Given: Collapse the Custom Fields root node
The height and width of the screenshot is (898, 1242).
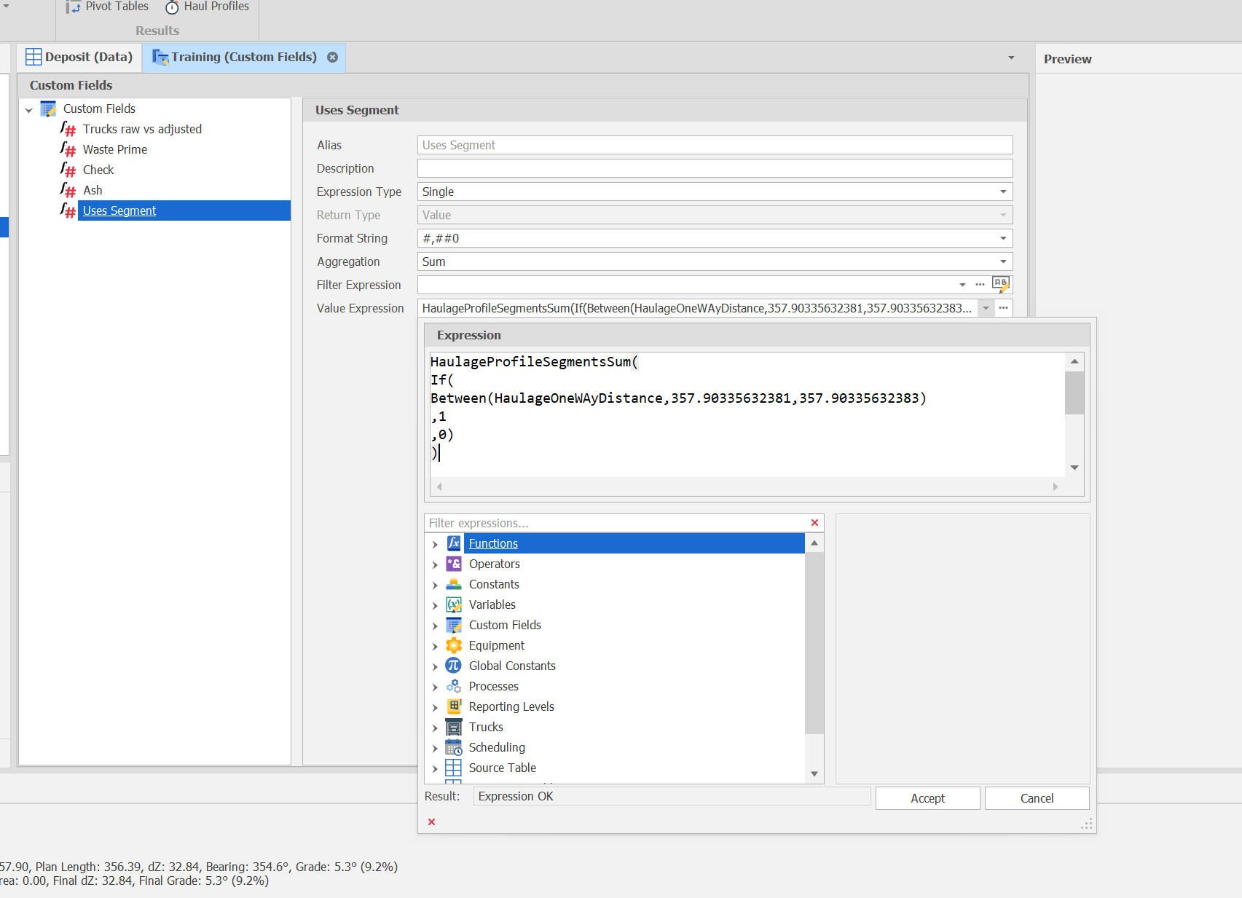Looking at the screenshot, I should (29, 110).
